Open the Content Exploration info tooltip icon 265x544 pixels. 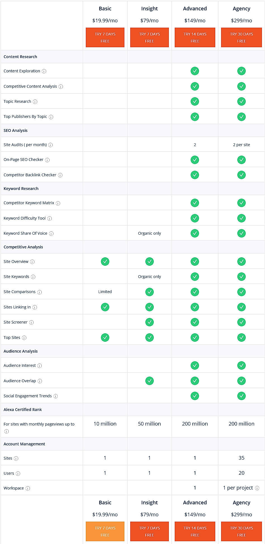(x=44, y=71)
